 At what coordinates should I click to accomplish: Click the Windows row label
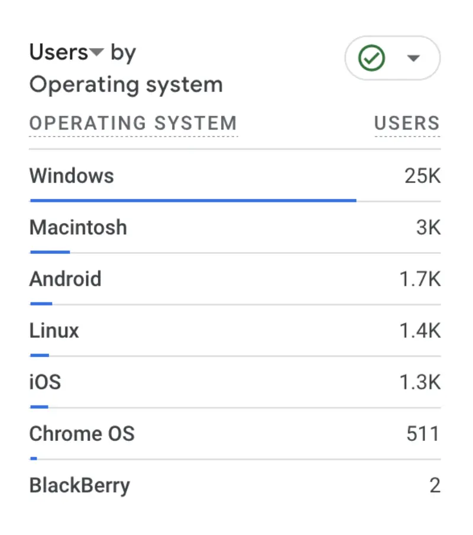[x=71, y=175]
